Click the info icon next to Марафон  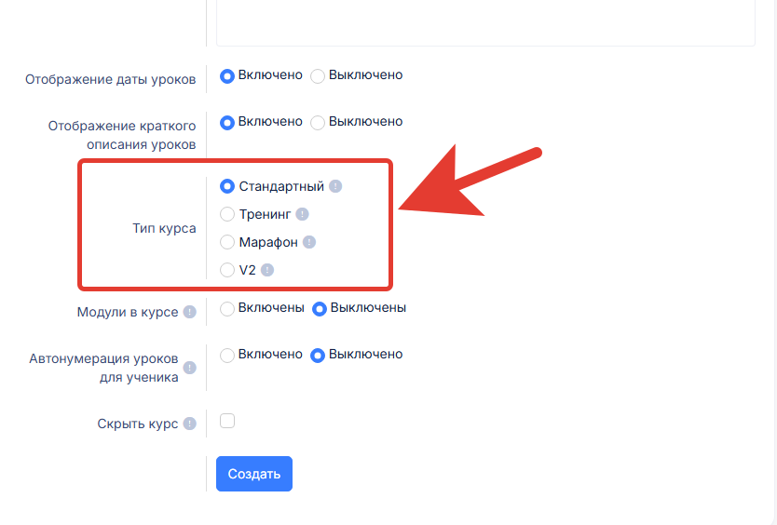click(x=309, y=242)
